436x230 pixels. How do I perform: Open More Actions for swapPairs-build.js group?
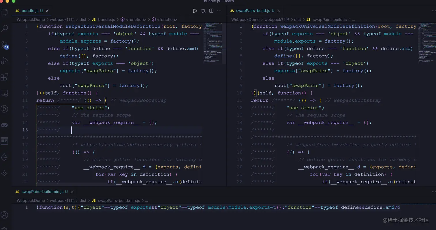coord(433,11)
